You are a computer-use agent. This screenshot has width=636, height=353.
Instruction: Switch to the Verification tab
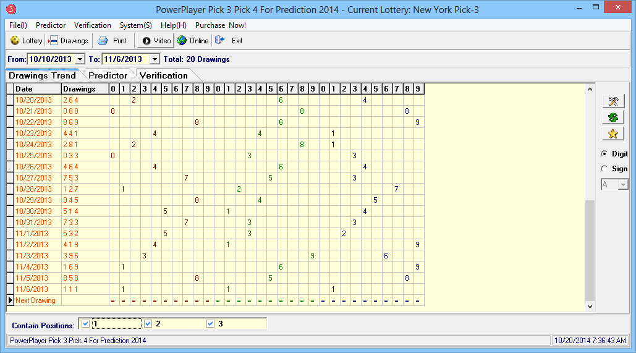coord(164,75)
